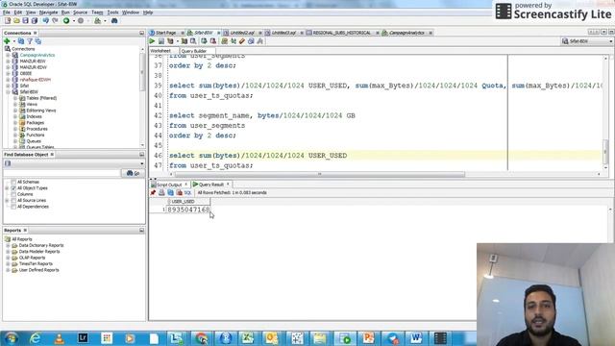Screen dimensions: 615x346
Task: Open VLC from the taskbar
Action: point(59,338)
